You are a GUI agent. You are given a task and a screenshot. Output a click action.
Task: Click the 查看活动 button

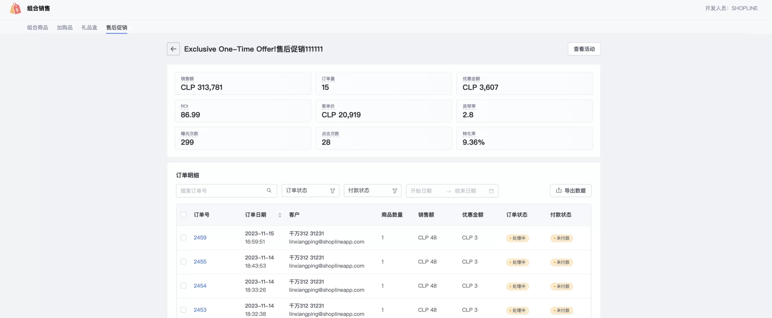click(x=584, y=49)
